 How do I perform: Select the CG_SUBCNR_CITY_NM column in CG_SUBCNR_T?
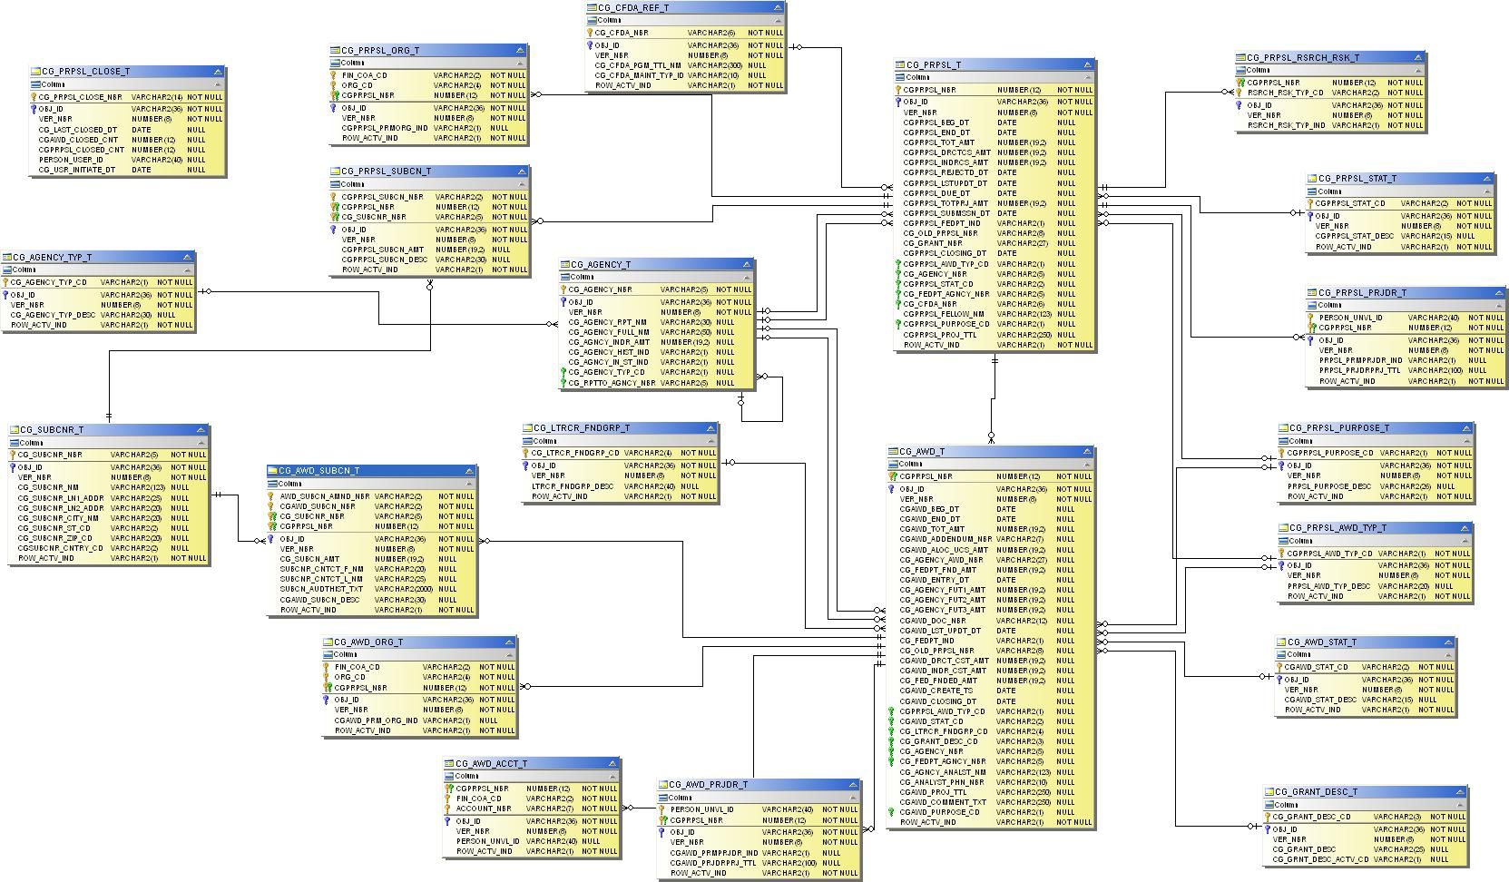click(x=109, y=518)
